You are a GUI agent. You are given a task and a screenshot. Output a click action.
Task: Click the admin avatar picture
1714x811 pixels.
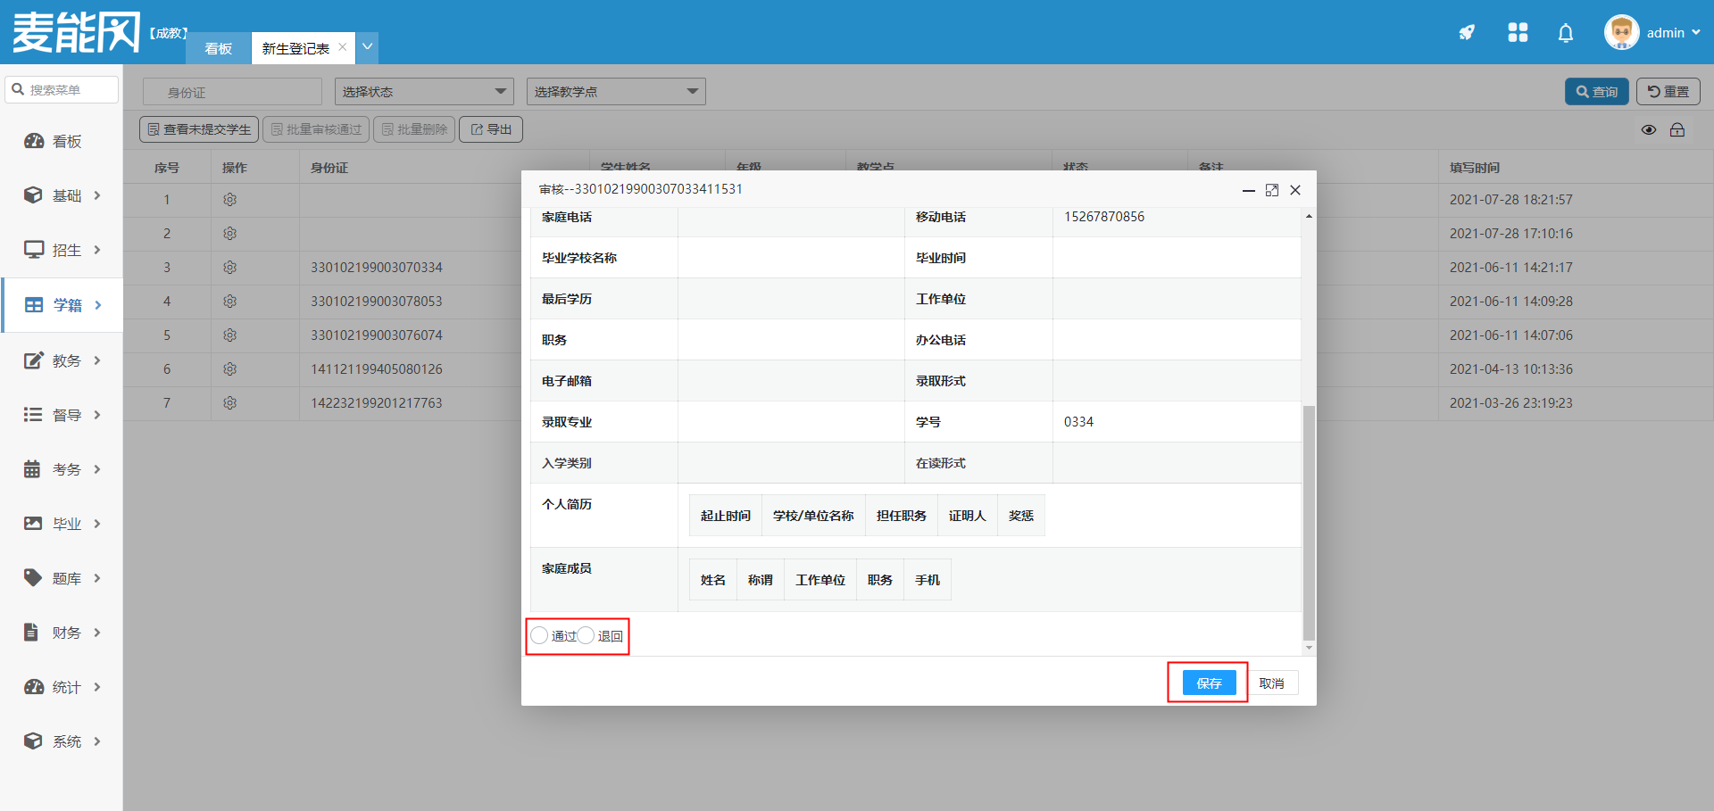1621,33
